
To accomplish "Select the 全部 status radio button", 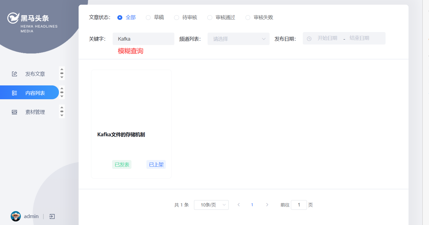I will 120,17.
